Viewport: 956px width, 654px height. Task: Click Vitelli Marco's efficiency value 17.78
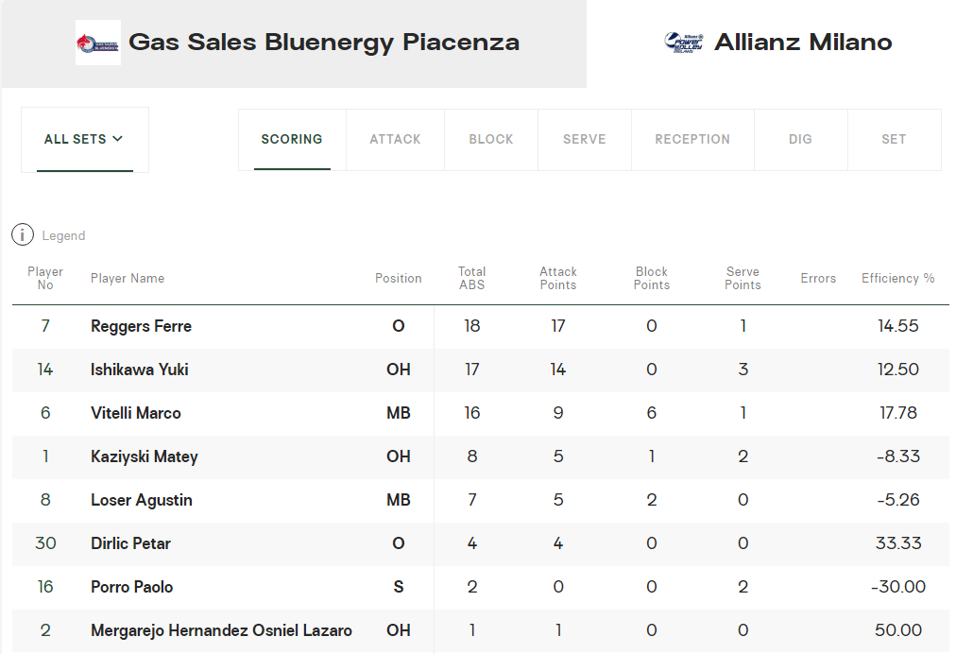[x=898, y=413]
